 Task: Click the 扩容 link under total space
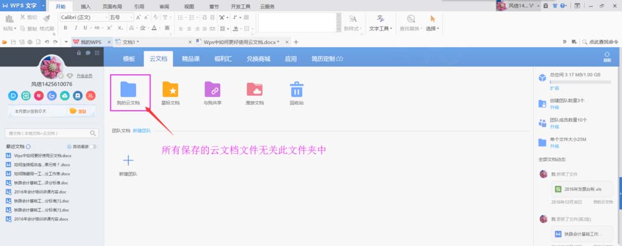click(555, 88)
